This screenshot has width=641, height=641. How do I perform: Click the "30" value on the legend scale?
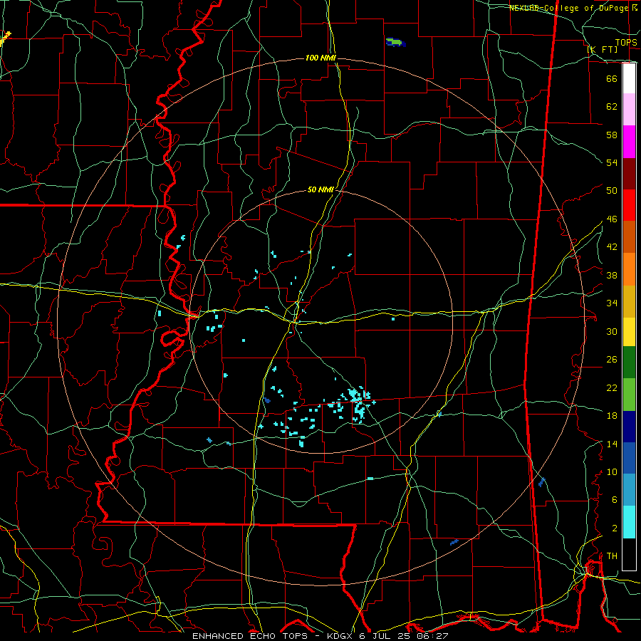pyautogui.click(x=612, y=331)
